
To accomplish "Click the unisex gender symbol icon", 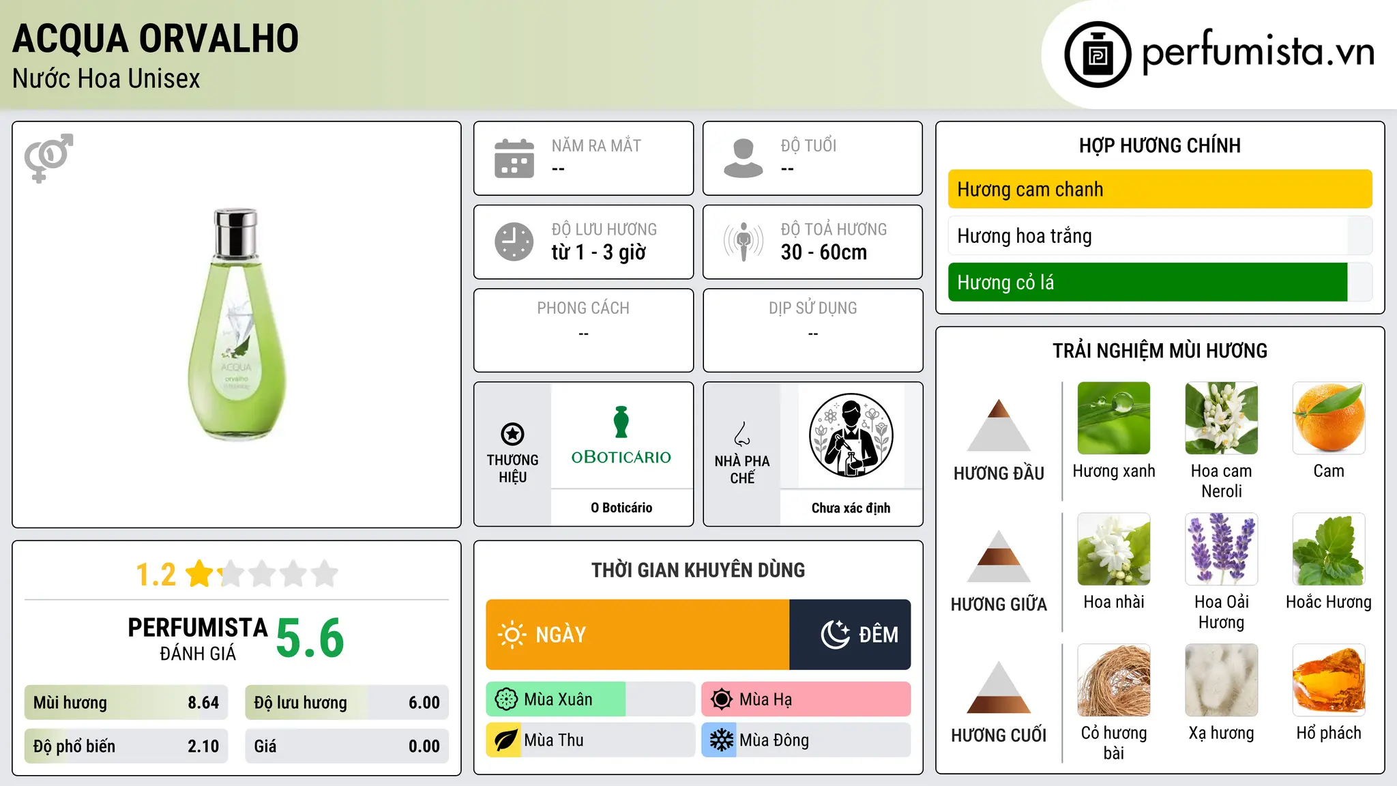I will pos(48,158).
